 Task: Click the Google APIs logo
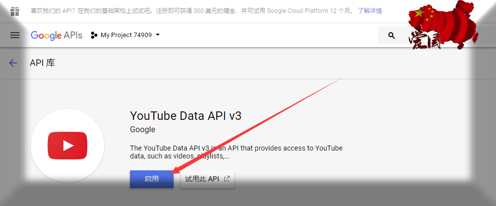tap(56, 35)
